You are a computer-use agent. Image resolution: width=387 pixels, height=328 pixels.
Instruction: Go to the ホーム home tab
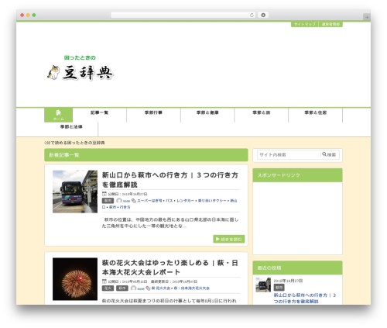(58, 115)
